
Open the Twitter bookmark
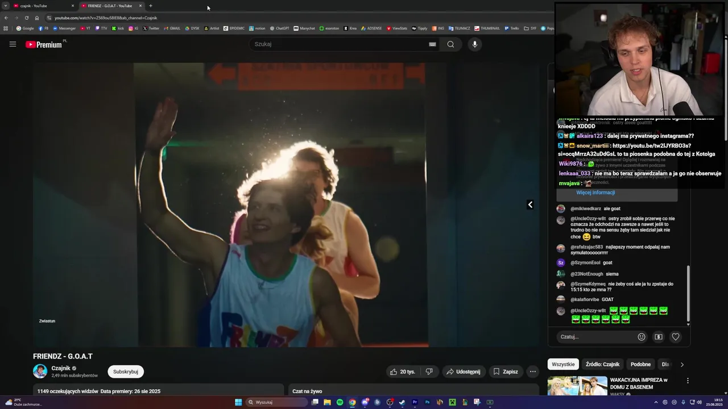[151, 28]
